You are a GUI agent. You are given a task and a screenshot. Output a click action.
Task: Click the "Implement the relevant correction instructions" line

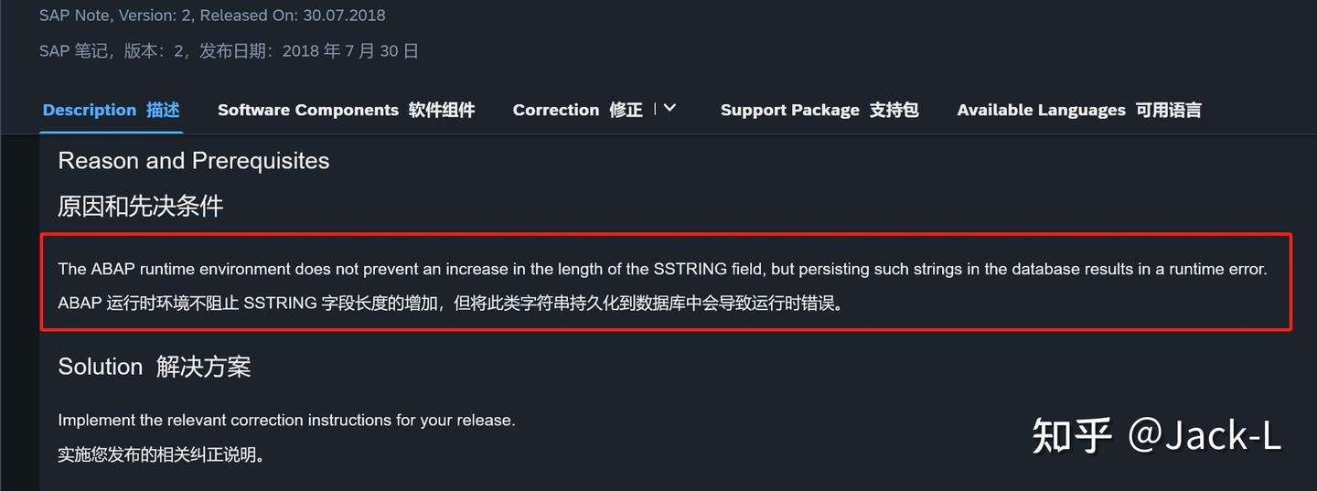pos(286,421)
